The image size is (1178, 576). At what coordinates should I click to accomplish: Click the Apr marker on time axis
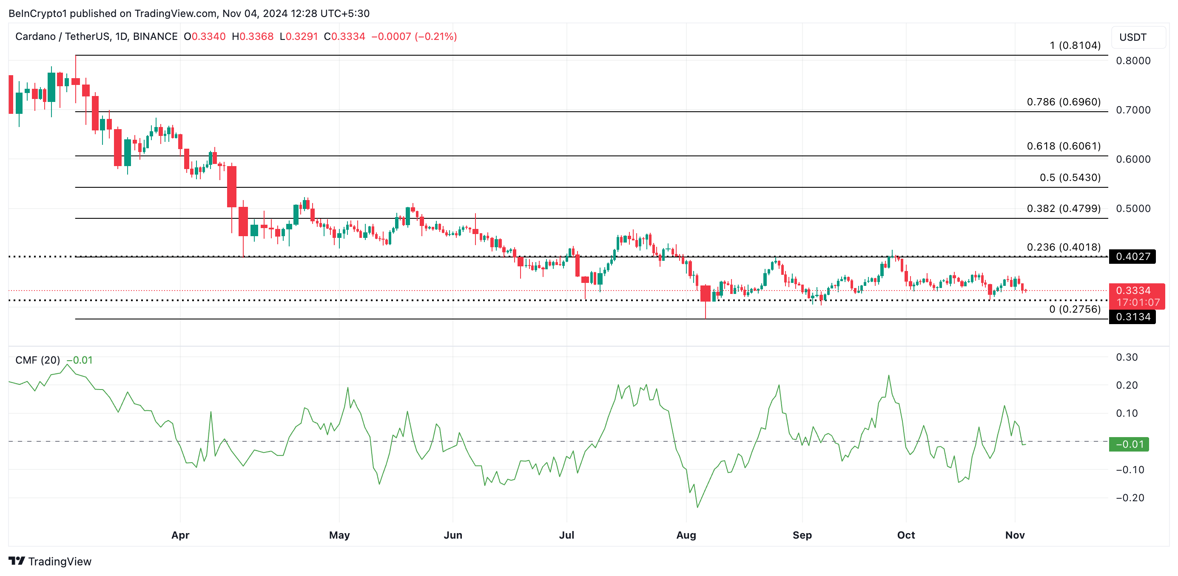tap(180, 535)
